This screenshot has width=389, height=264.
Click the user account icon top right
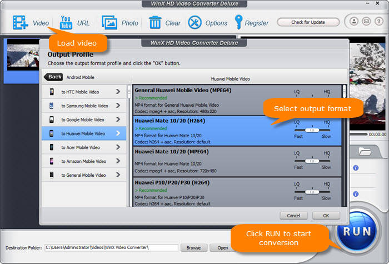(354, 21)
